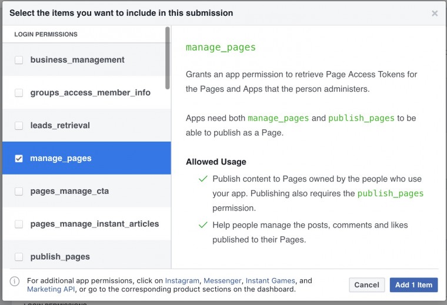The image size is (447, 305).
Task: Open the Instant Games link
Action: [x=271, y=281]
